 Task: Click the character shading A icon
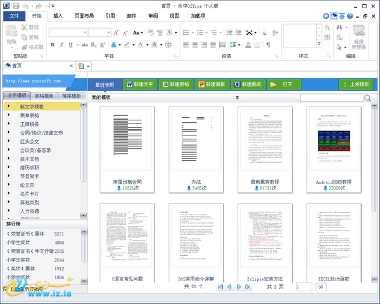point(155,44)
